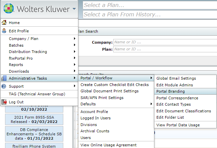This screenshot has height=148, width=217.
Task: Open Portal Correspondence
Action: click(185, 98)
